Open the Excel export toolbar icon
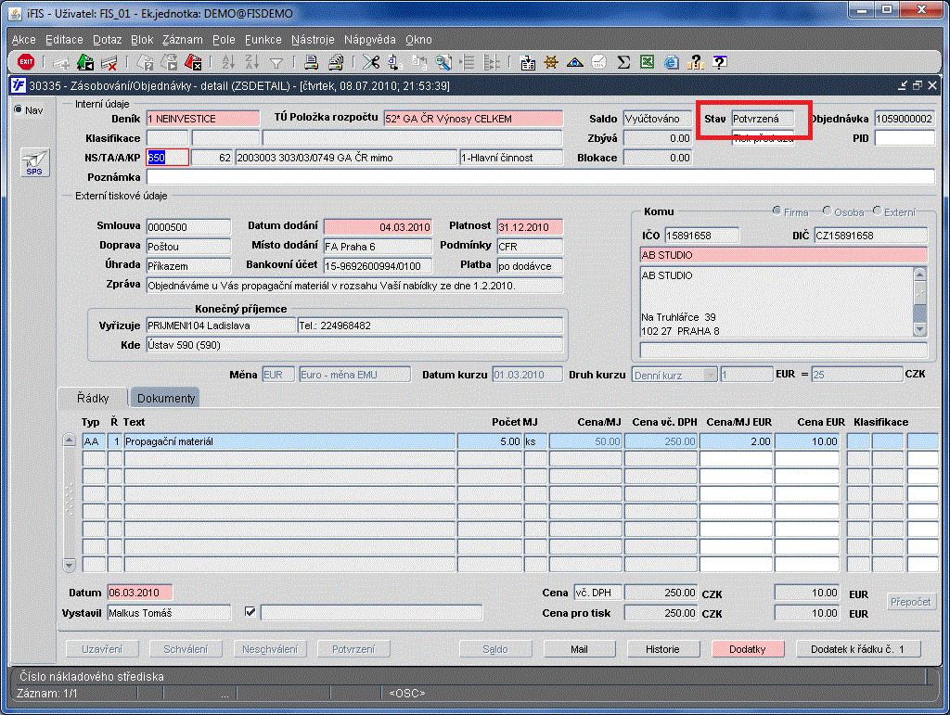 pyautogui.click(x=647, y=62)
